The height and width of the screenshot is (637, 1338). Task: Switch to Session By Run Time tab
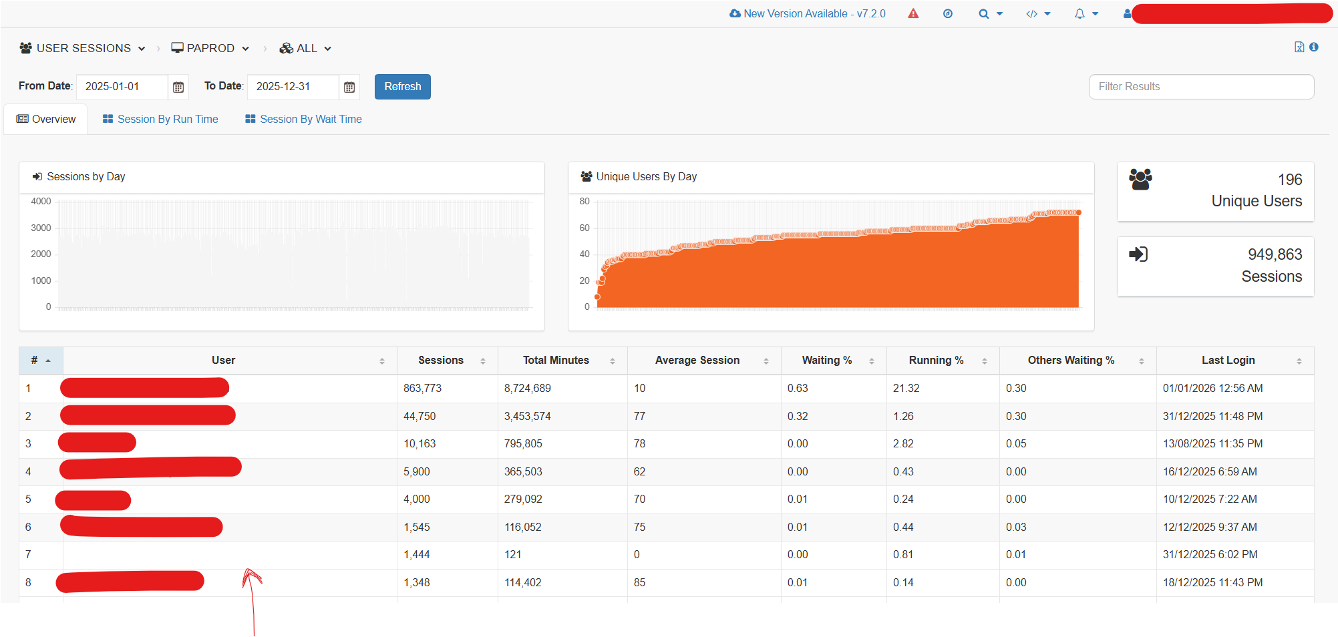(160, 119)
